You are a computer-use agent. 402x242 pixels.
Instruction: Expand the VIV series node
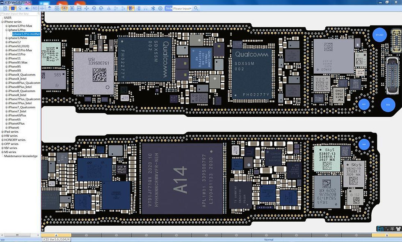point(2,148)
